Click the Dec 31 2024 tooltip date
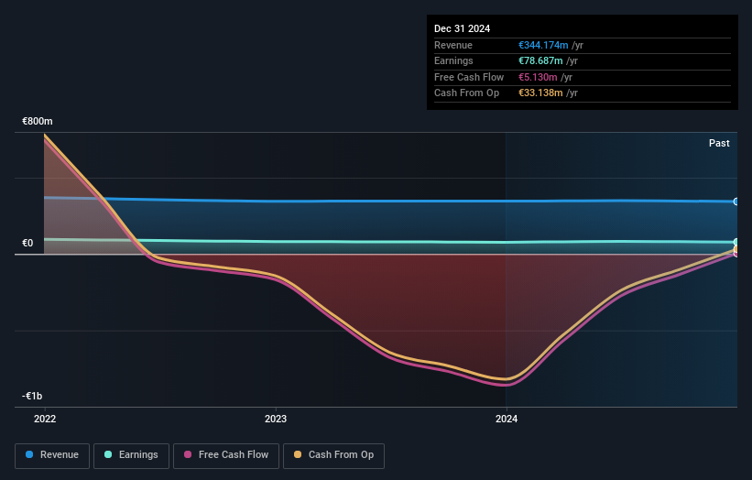Image resolution: width=752 pixels, height=480 pixels. coord(462,28)
